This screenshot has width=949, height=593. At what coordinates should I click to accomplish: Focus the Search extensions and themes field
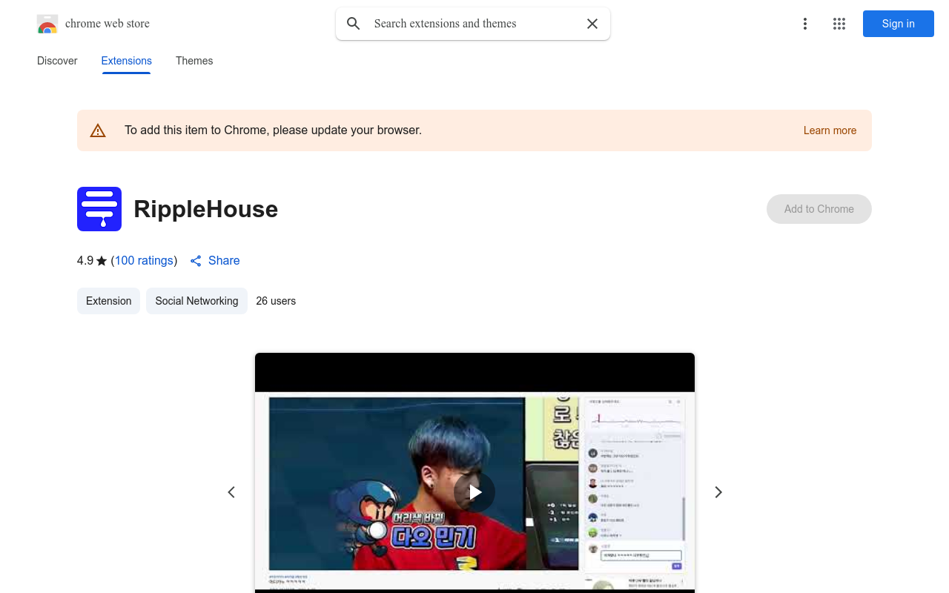point(472,24)
